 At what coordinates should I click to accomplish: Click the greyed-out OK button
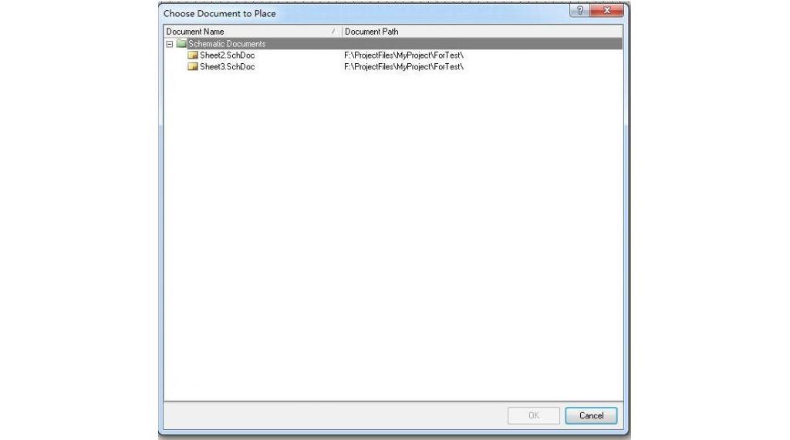pyautogui.click(x=534, y=415)
